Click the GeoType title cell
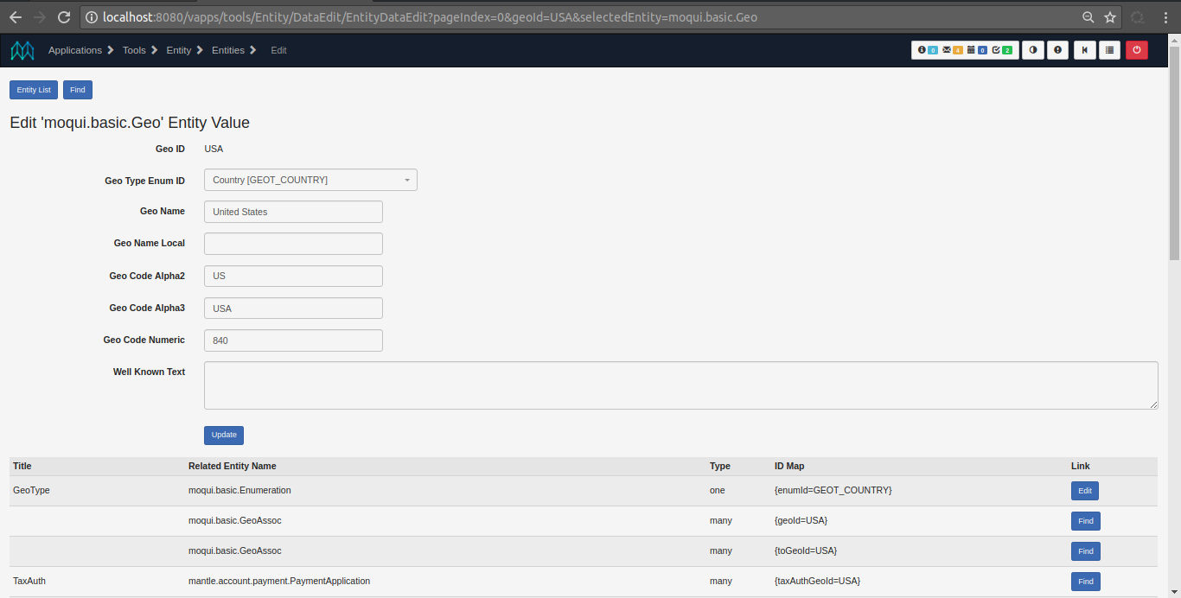 pos(31,490)
